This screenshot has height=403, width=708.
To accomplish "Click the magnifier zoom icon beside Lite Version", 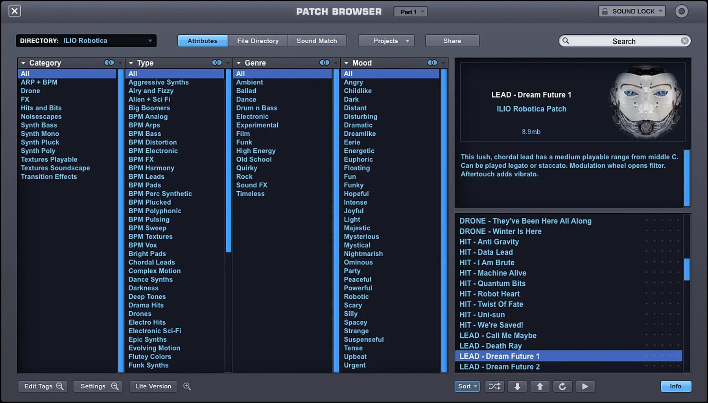I will click(187, 386).
